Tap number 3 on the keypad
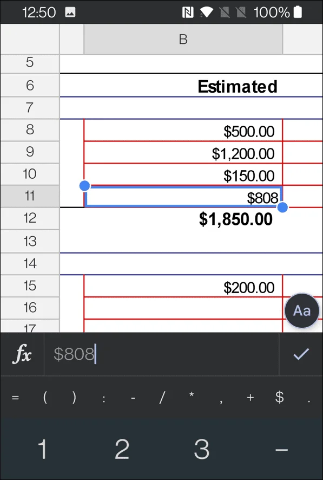323x480 pixels. coord(202,449)
